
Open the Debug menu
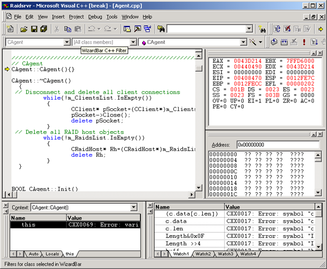coord(95,17)
